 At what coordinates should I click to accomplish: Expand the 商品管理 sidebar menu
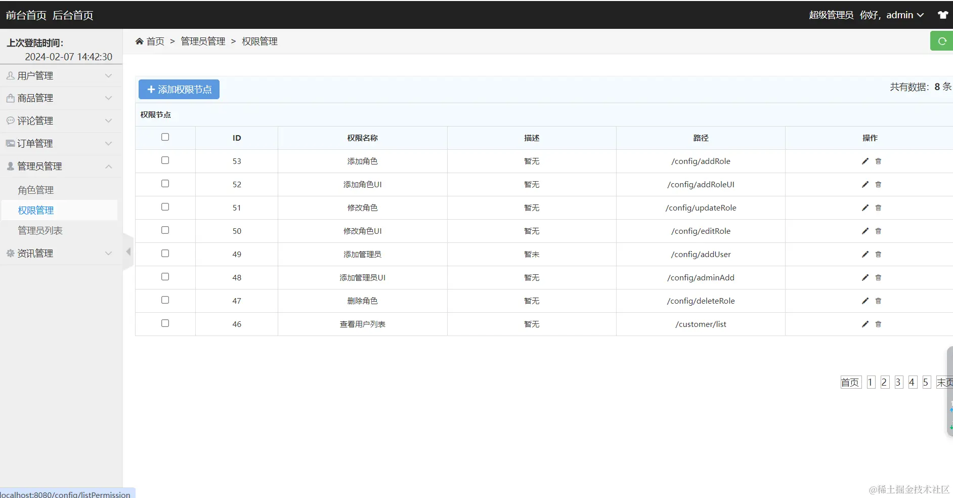(61, 98)
